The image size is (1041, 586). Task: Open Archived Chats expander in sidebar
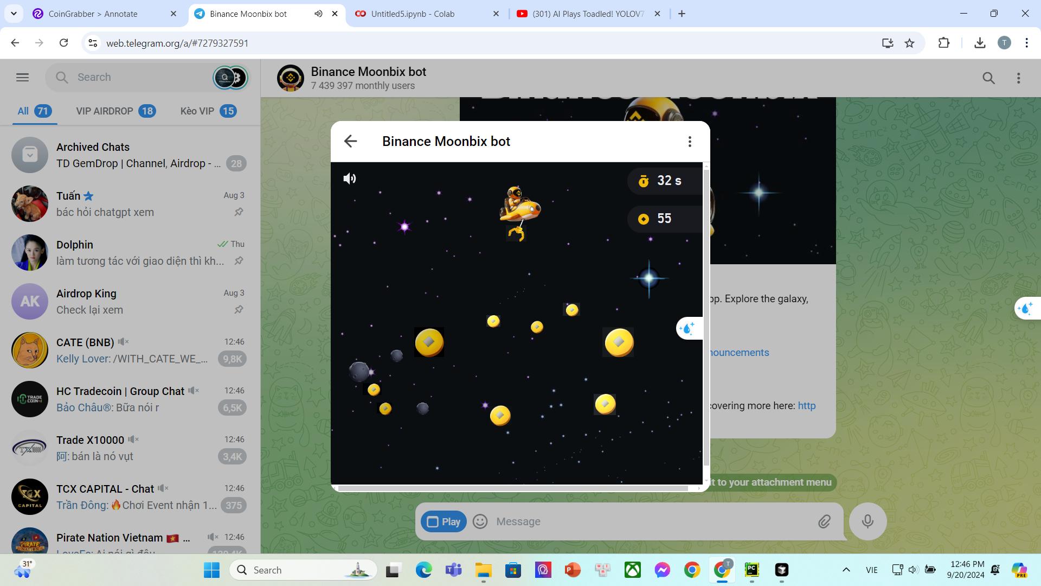pyautogui.click(x=29, y=155)
